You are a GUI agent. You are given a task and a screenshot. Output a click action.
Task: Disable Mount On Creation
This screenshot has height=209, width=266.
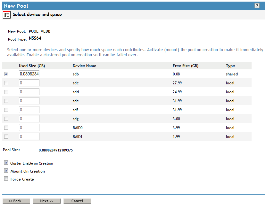point(6,171)
